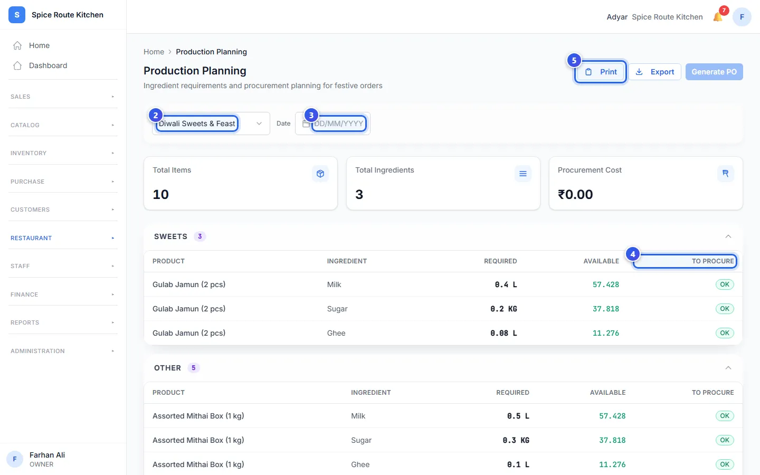The width and height of the screenshot is (760, 475).
Task: Expand the Restaurant sidebar section
Action: 63,238
